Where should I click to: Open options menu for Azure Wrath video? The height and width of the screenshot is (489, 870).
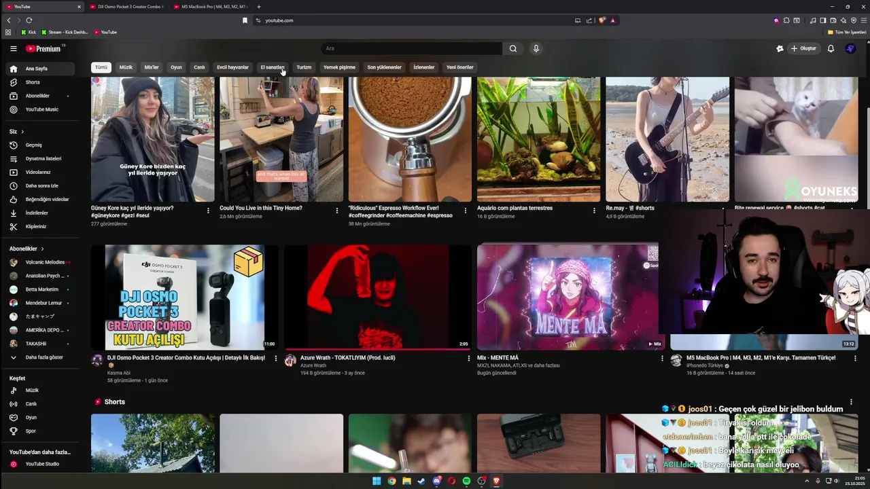pyautogui.click(x=469, y=358)
